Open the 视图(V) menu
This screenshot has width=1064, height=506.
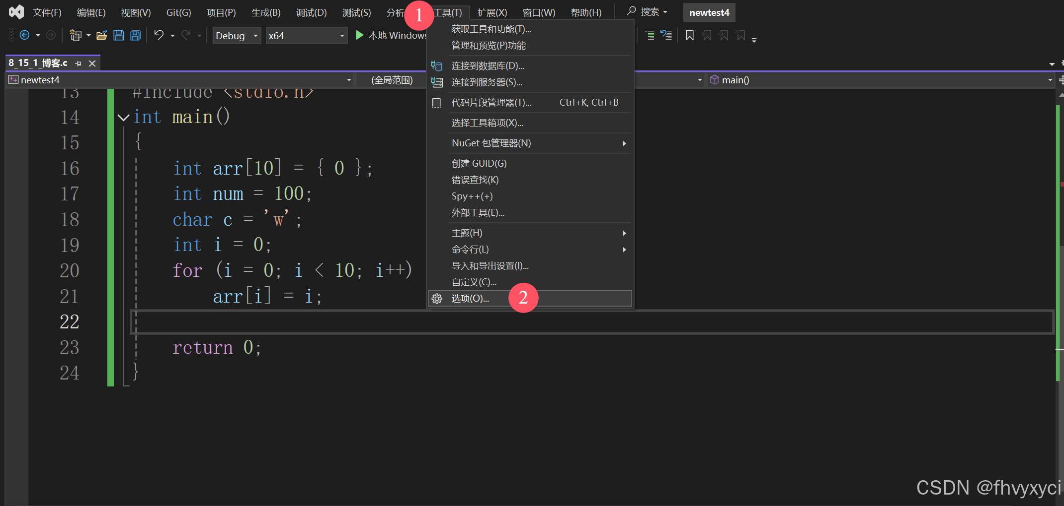136,12
